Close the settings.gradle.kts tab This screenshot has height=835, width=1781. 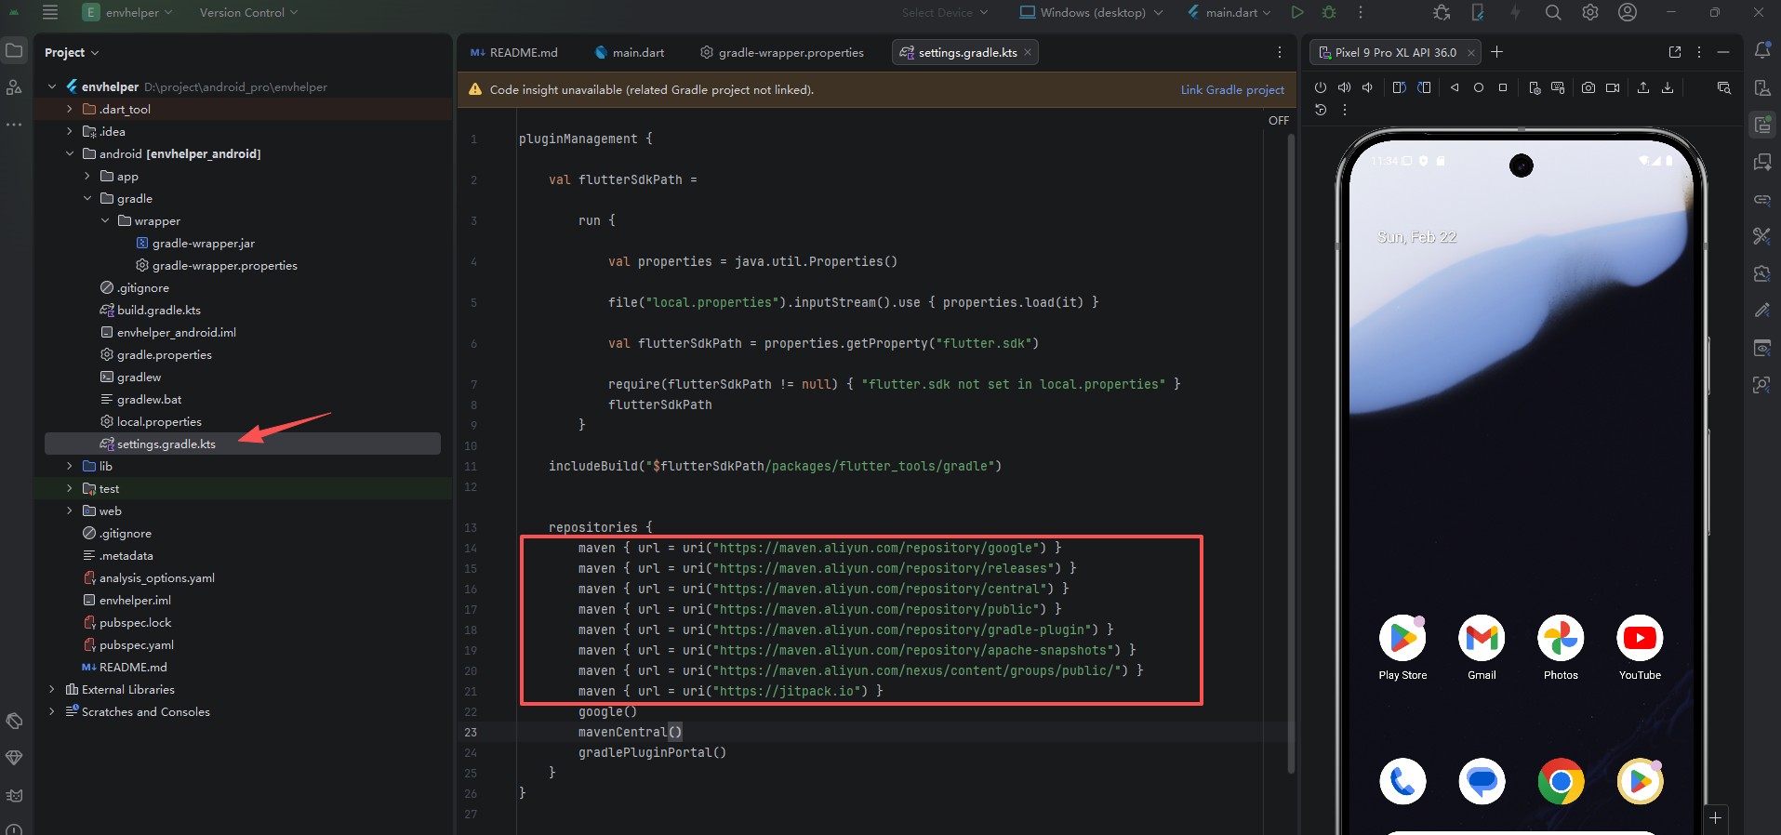click(x=1028, y=52)
